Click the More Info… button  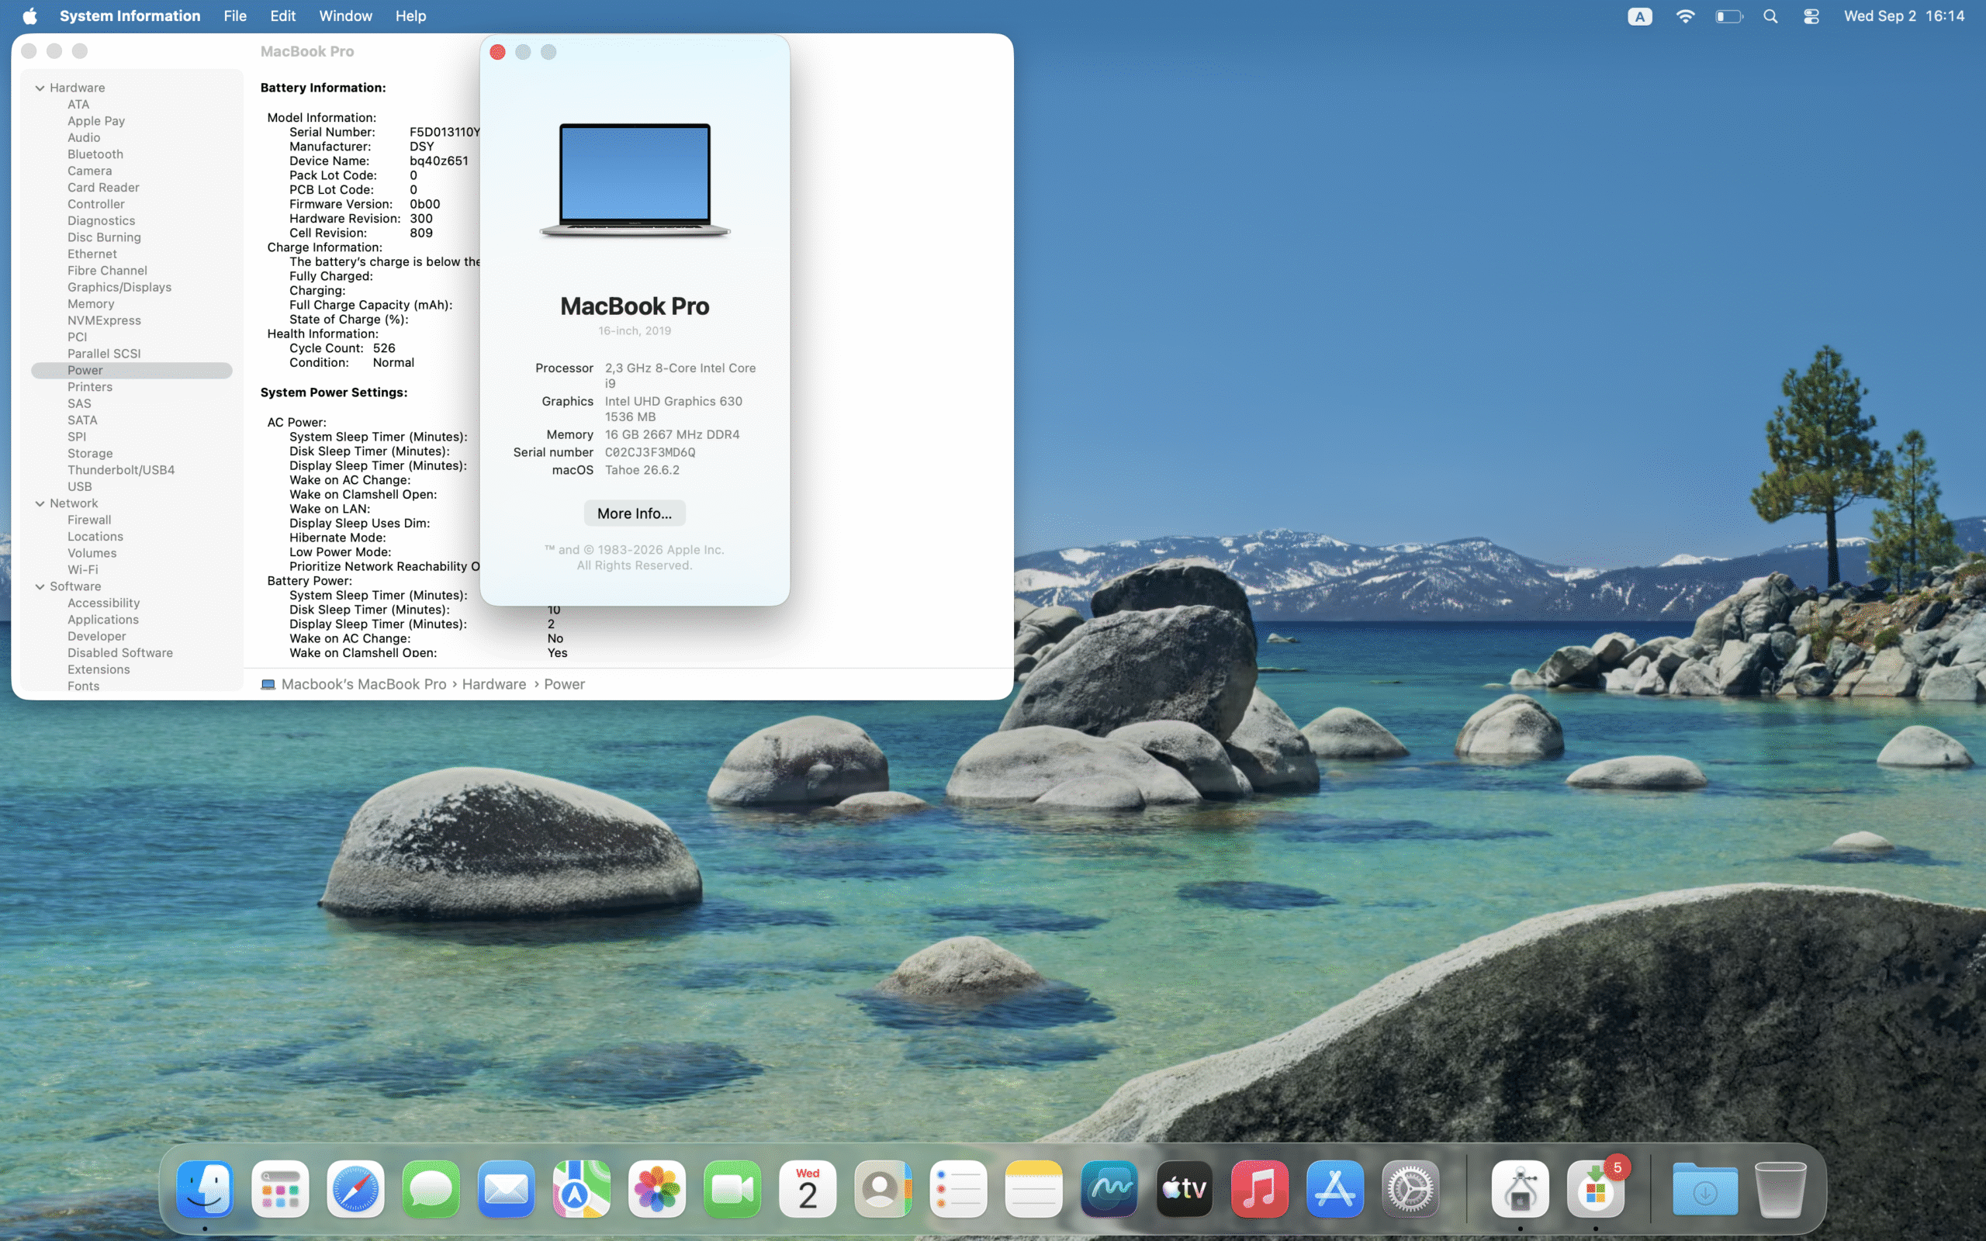coord(635,513)
